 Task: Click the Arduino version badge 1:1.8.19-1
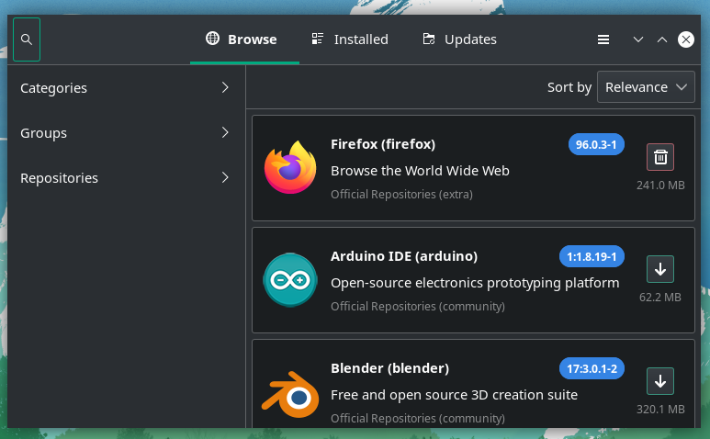click(x=592, y=256)
